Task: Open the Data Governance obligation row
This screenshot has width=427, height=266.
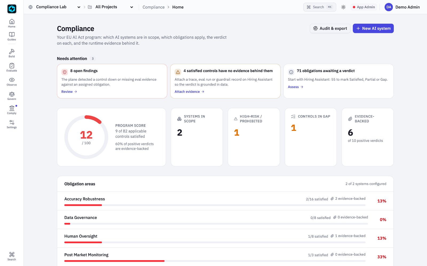Action: click(225, 220)
